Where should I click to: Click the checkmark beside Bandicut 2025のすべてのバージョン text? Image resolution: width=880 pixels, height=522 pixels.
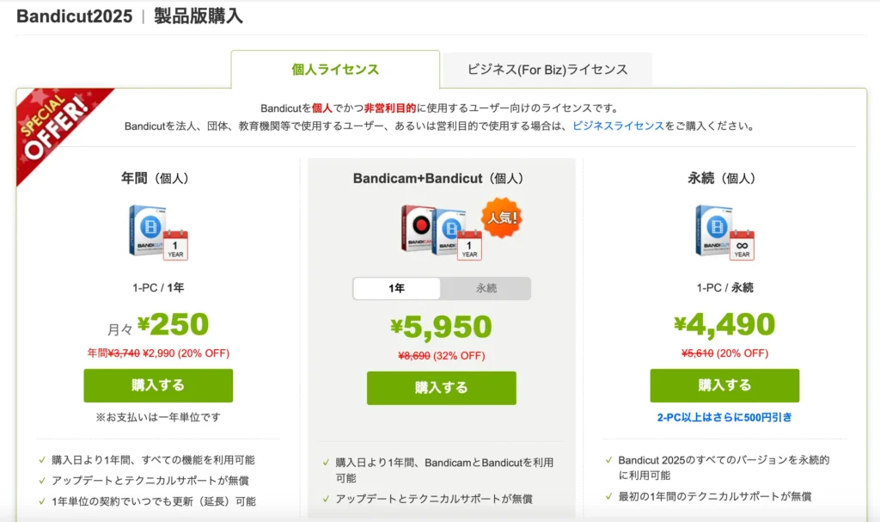click(609, 460)
